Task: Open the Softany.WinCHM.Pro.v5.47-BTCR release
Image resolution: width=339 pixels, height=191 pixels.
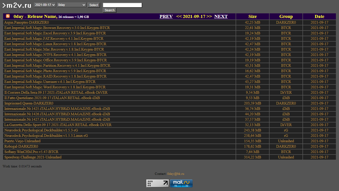Action: (x=31, y=152)
